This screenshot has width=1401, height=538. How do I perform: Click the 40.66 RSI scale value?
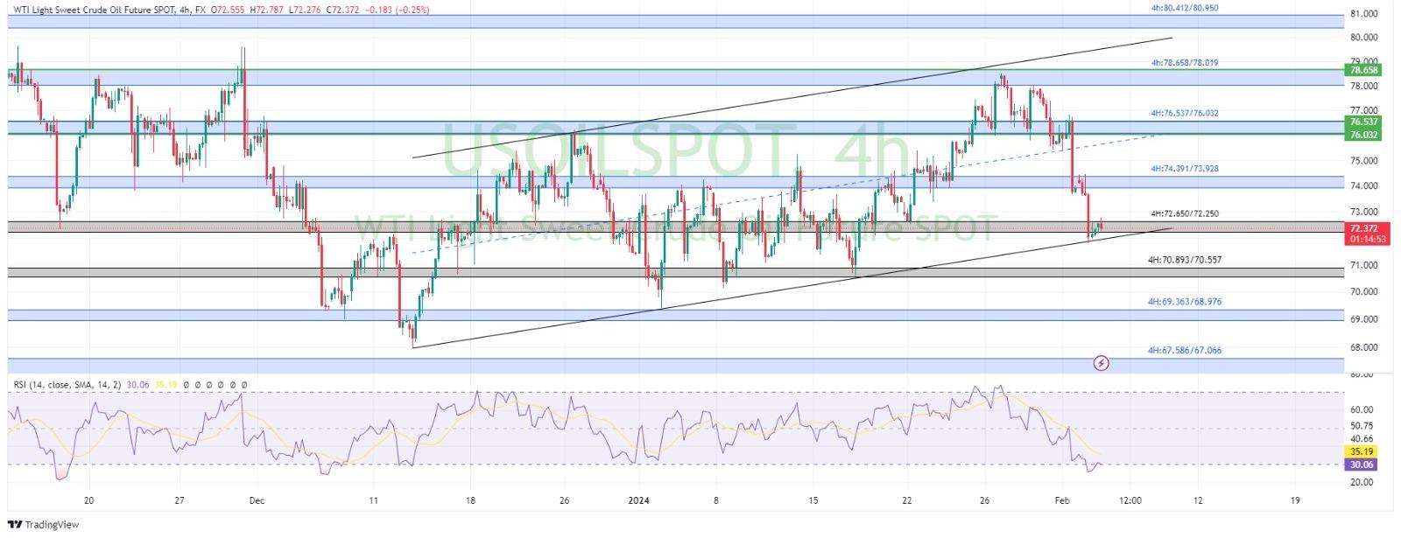pos(1362,439)
